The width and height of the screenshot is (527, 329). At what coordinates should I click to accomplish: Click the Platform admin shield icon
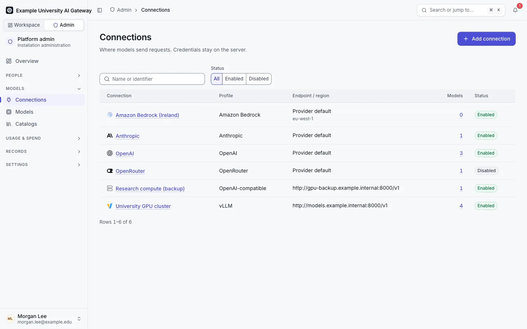click(10, 42)
